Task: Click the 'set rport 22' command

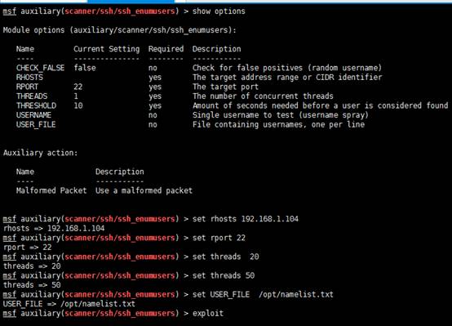Action: tap(219, 238)
